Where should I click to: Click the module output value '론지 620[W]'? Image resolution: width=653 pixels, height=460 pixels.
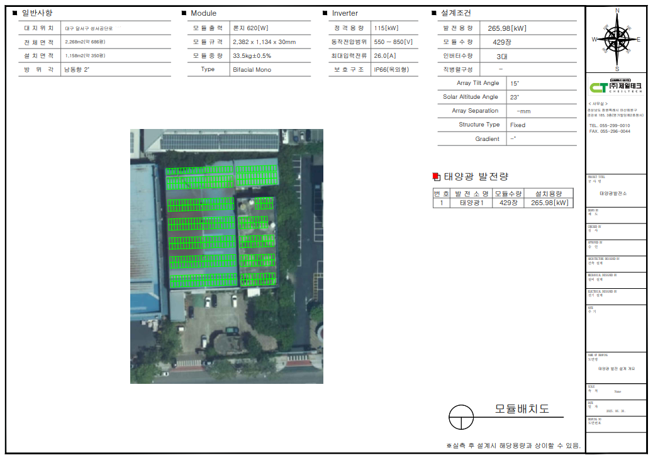(250, 28)
